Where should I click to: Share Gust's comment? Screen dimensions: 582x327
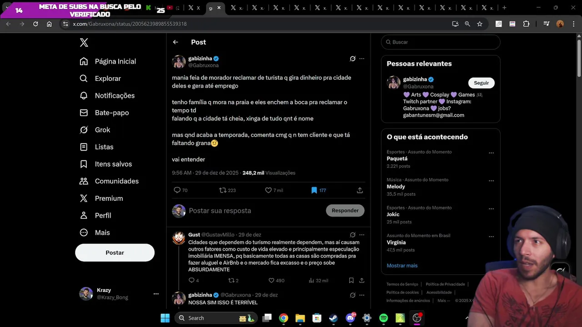361,281
